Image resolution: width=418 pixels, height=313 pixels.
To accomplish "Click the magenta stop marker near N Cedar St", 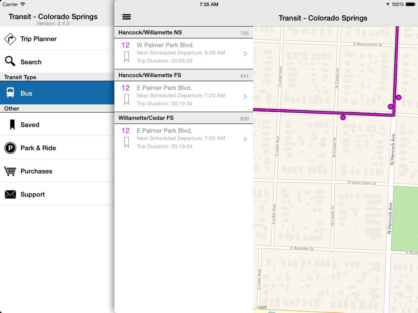I will point(343,117).
